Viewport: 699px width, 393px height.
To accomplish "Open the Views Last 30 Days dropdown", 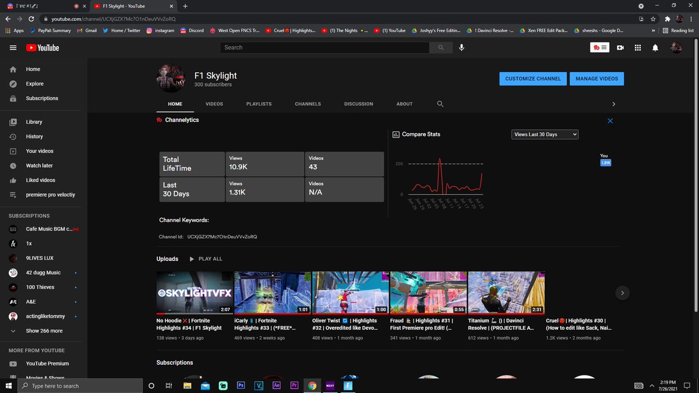I will click(545, 134).
